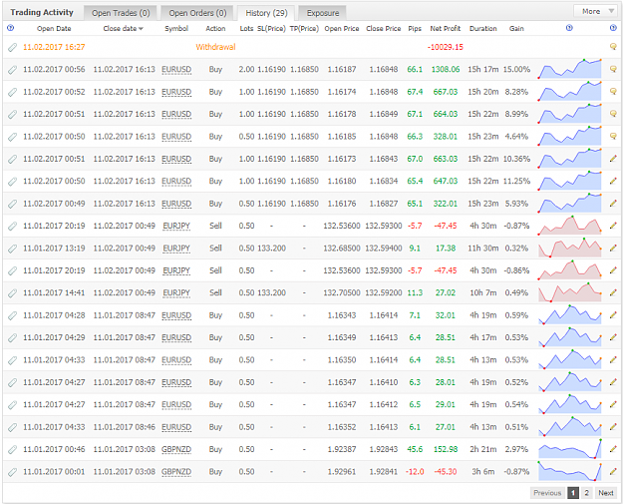This screenshot has width=623, height=504.
Task: Click the paperclip icon for the EURUSD 29.01 trade
Action: pos(12,404)
